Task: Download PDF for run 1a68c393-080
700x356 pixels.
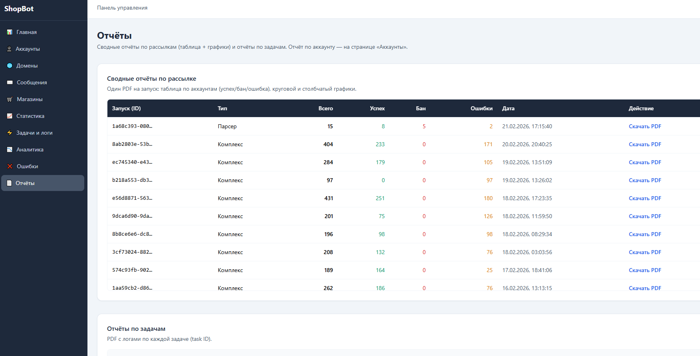Action: click(x=644, y=126)
